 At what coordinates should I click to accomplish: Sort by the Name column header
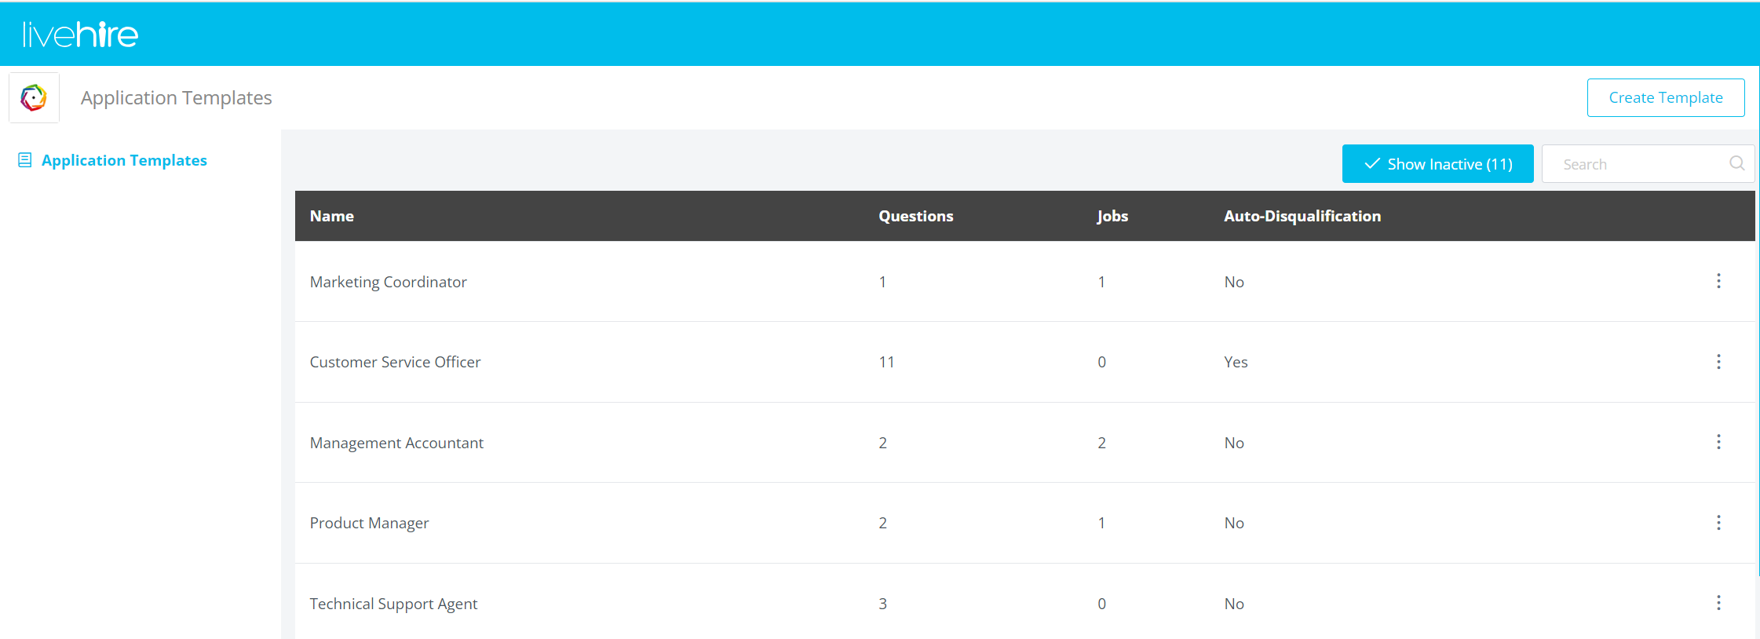click(x=331, y=216)
